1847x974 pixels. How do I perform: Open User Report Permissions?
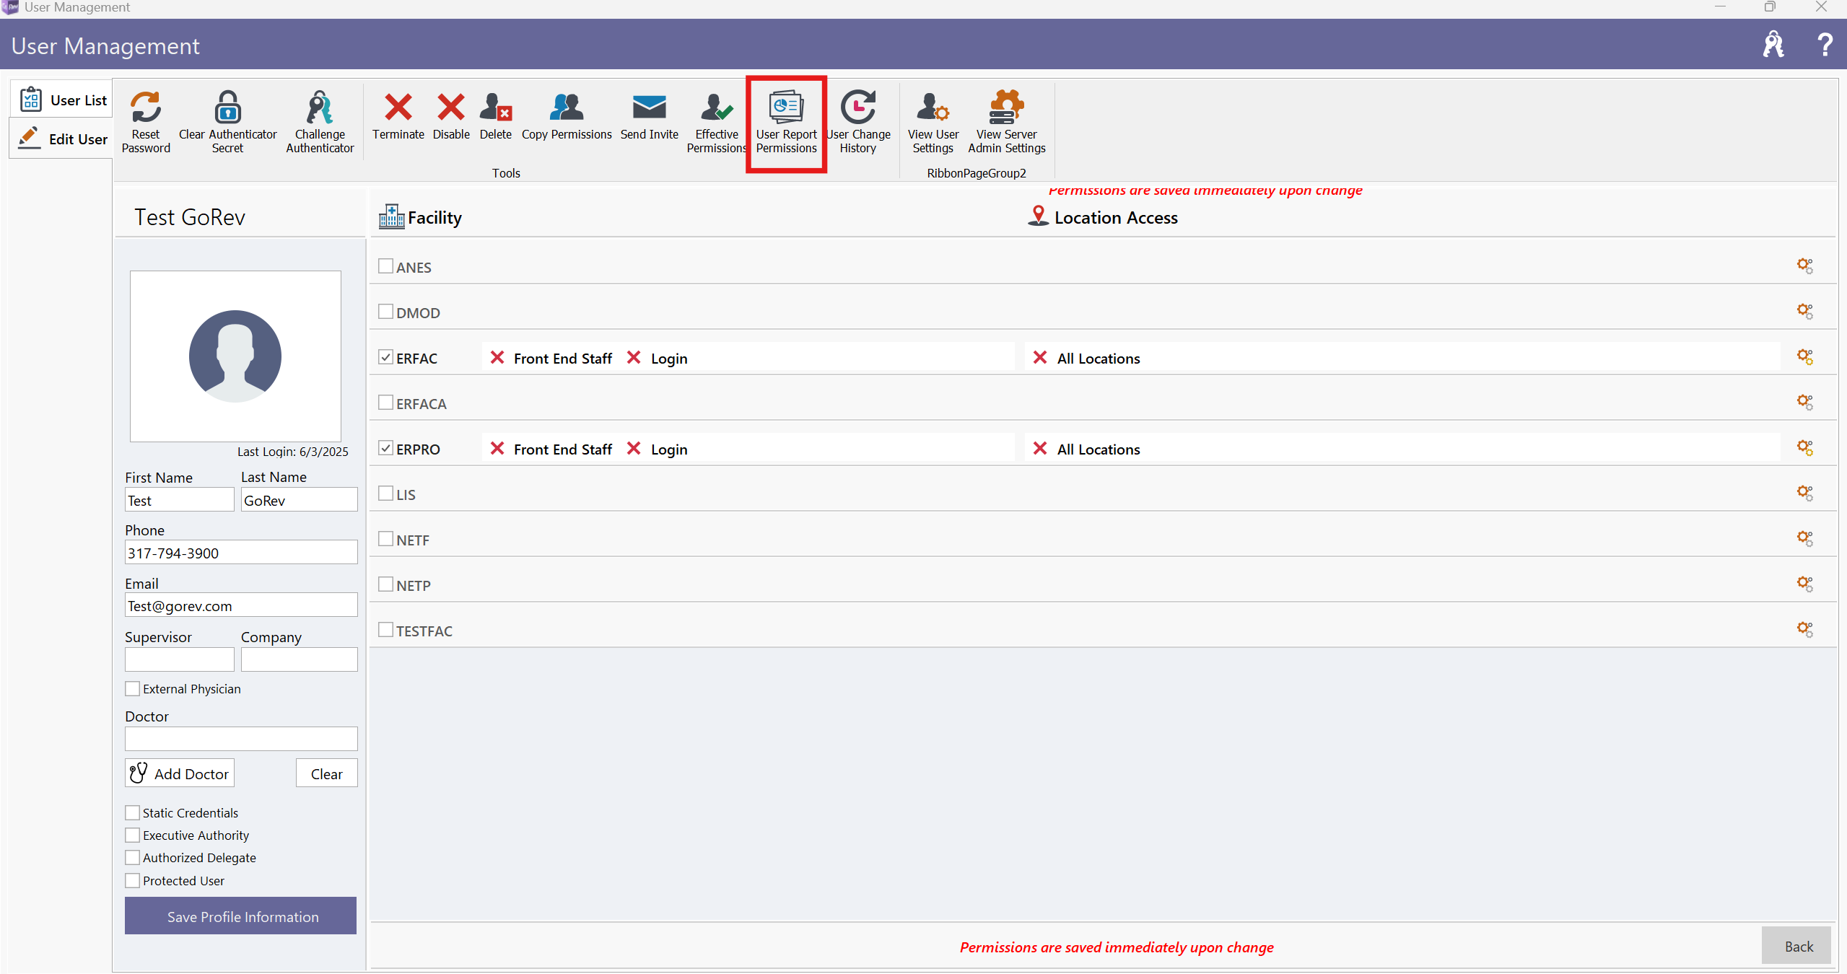(786, 122)
